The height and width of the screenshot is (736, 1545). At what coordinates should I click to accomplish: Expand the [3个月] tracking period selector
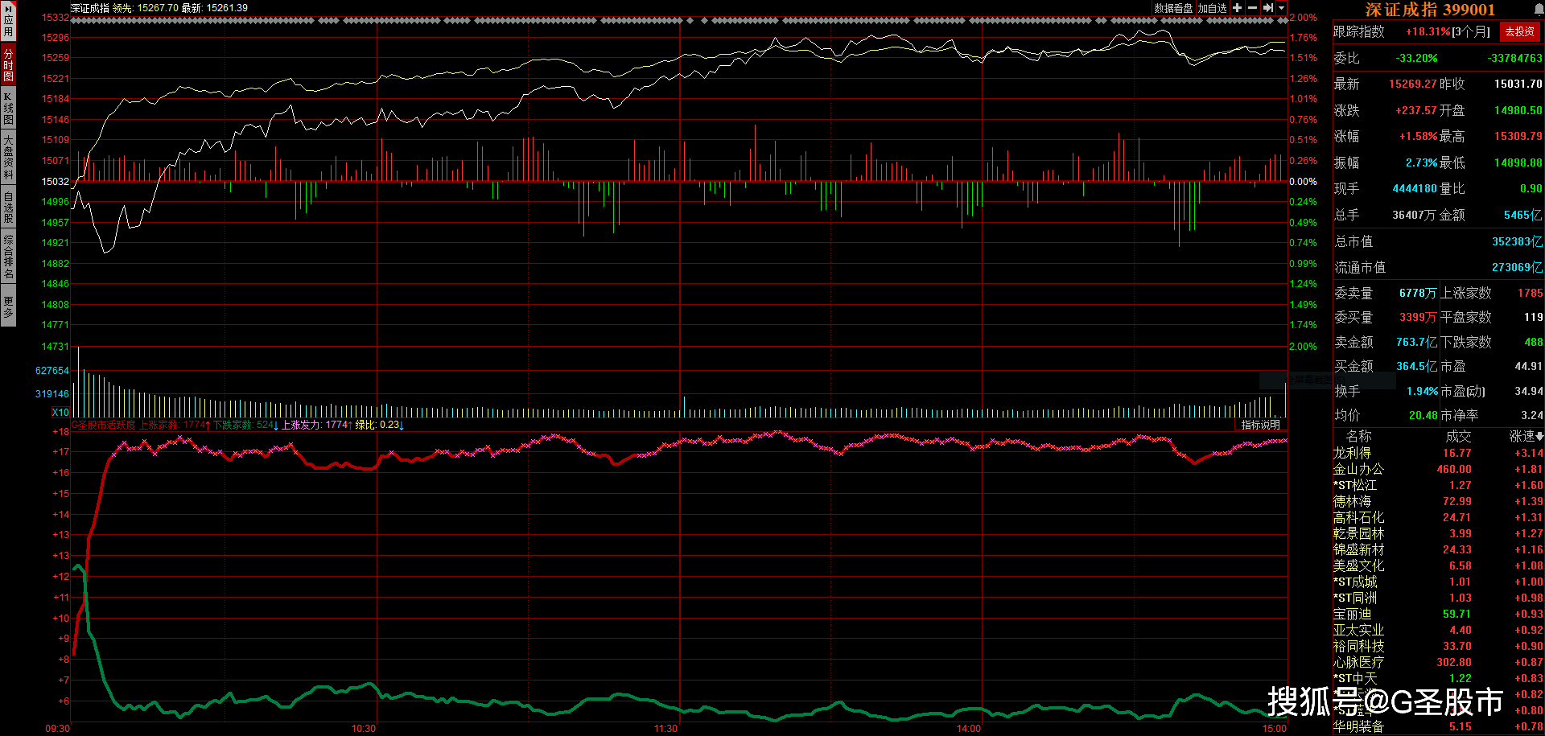1471,31
